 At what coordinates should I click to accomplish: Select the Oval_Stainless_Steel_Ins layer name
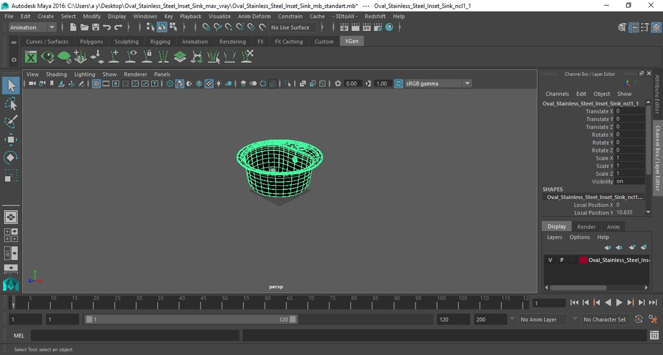619,260
